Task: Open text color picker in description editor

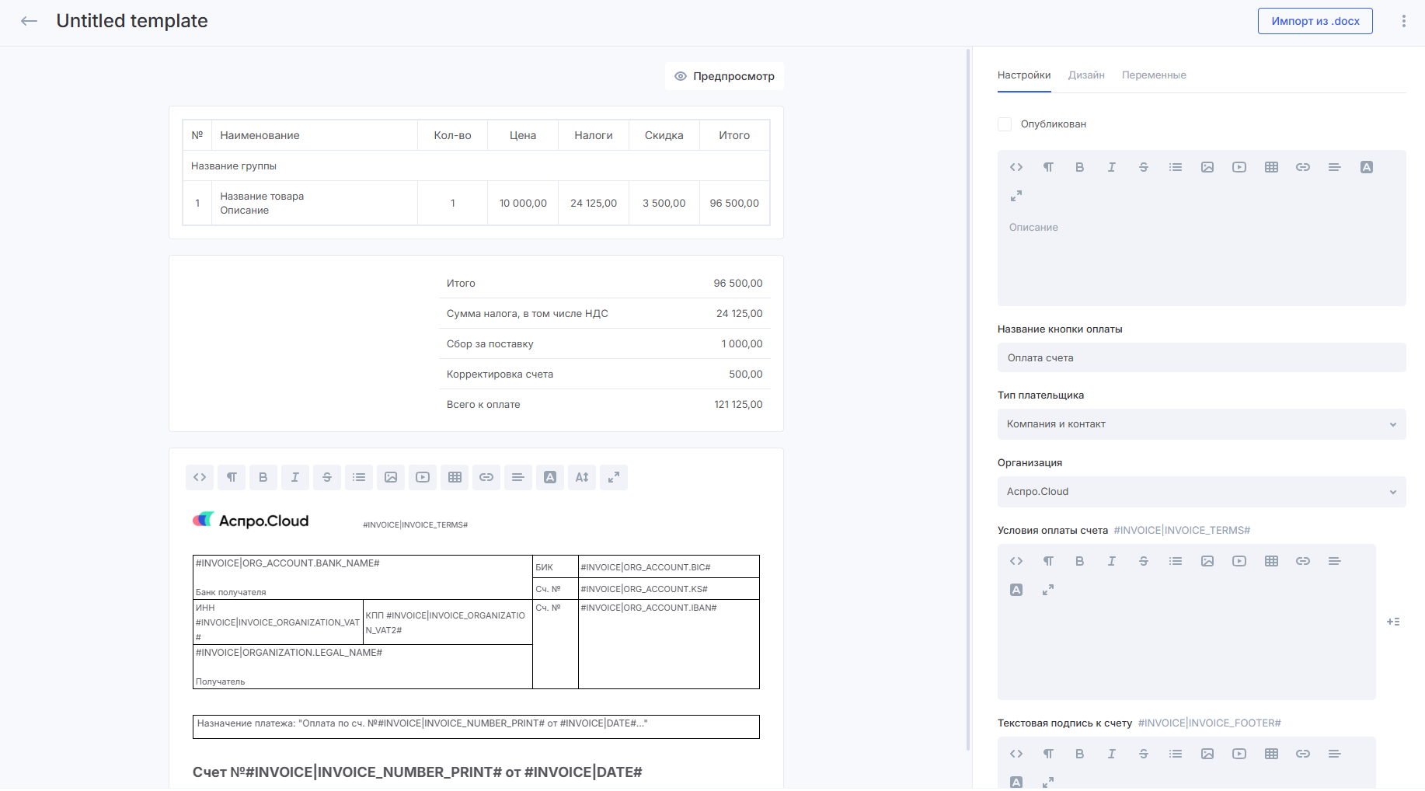Action: (x=1366, y=167)
